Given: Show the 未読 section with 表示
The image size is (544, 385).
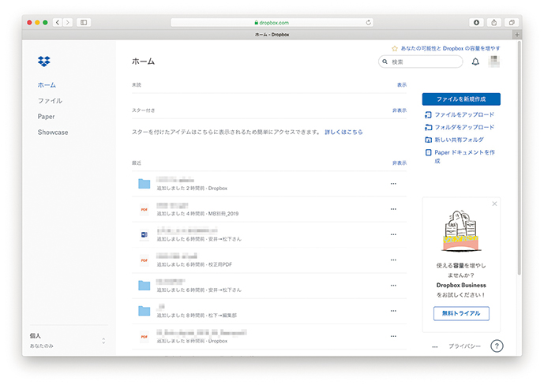Looking at the screenshot, I should click(402, 84).
